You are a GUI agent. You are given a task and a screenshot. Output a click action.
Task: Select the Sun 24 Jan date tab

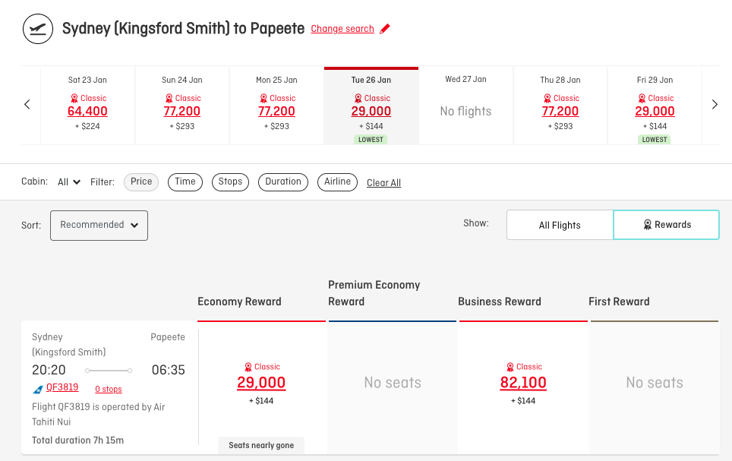coord(182,106)
